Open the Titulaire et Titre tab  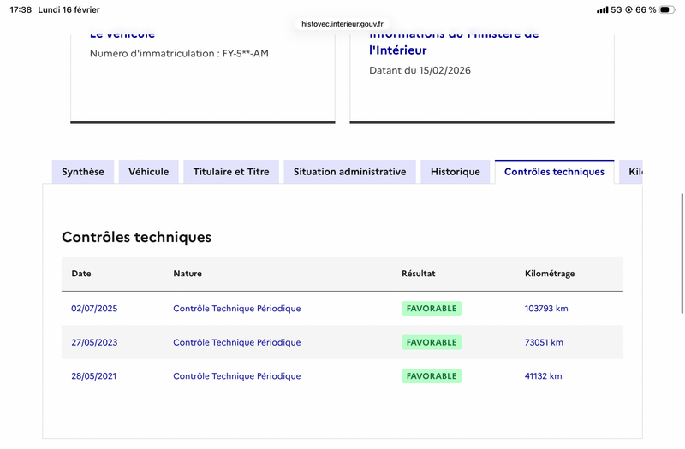pos(231,172)
